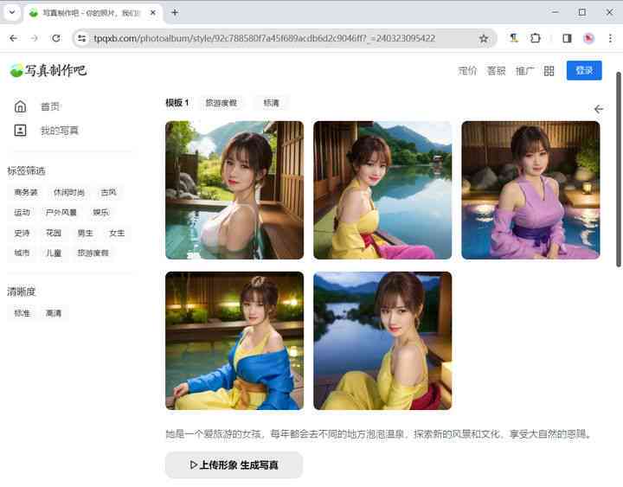Filter by 城市 tag
623x487 pixels.
(x=22, y=253)
